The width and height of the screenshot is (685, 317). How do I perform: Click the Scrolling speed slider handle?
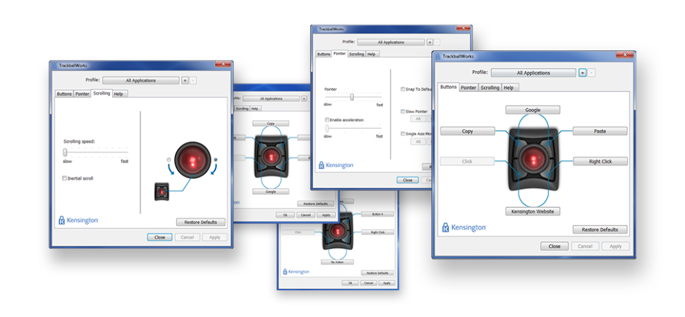(65, 152)
